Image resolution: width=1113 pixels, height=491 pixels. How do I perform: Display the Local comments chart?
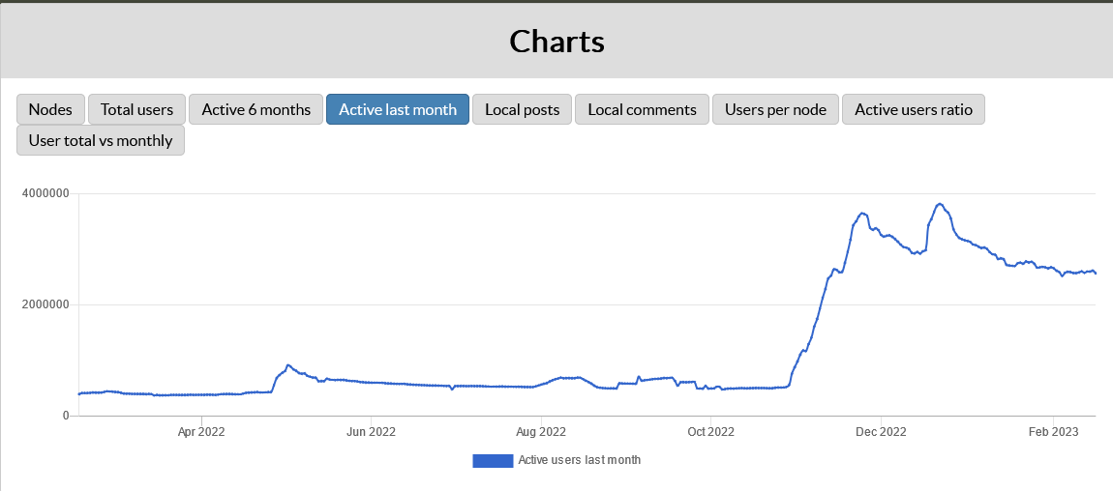click(x=642, y=109)
